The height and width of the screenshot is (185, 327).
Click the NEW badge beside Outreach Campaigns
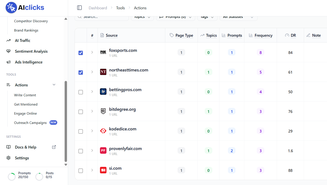[x=53, y=123]
